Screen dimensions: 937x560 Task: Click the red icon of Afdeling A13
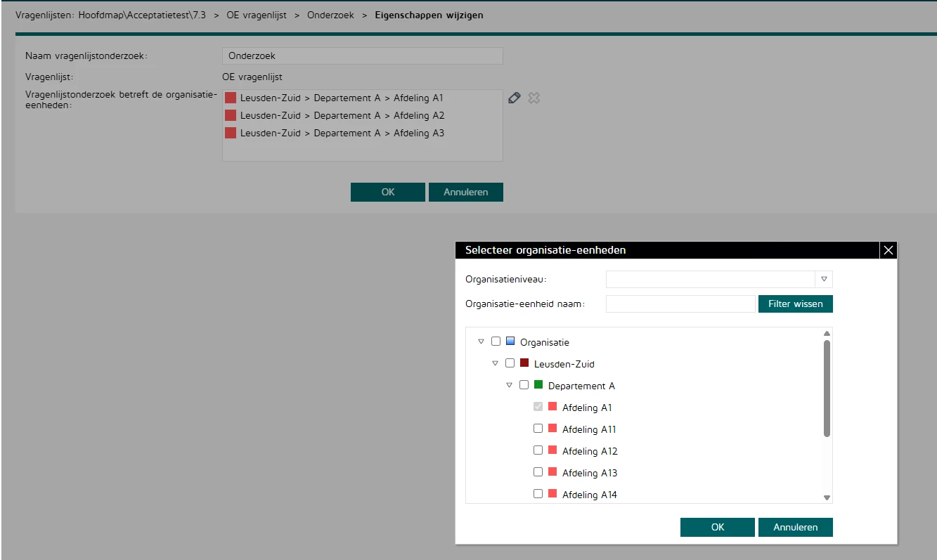(x=552, y=472)
